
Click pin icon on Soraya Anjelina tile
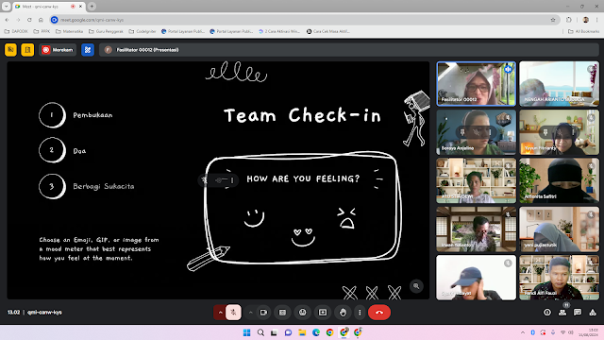pyautogui.click(x=462, y=132)
